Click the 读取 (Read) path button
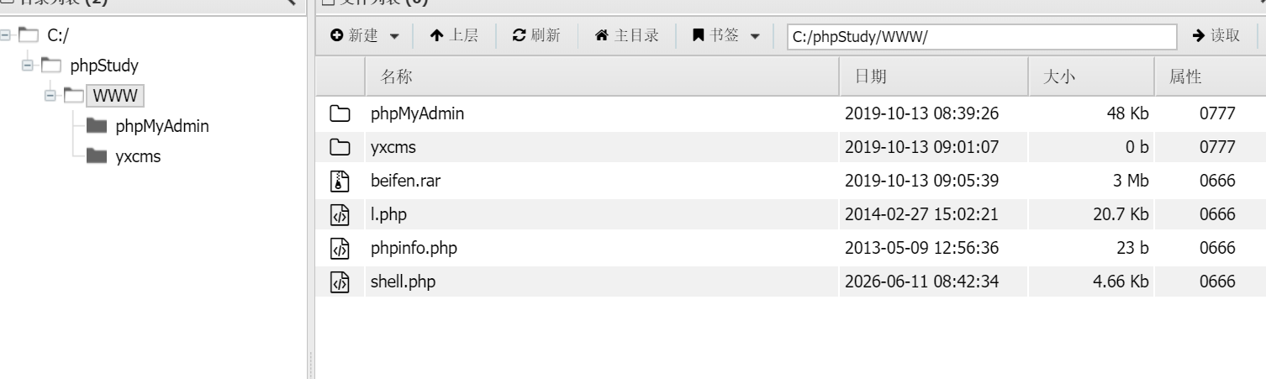 click(x=1216, y=35)
